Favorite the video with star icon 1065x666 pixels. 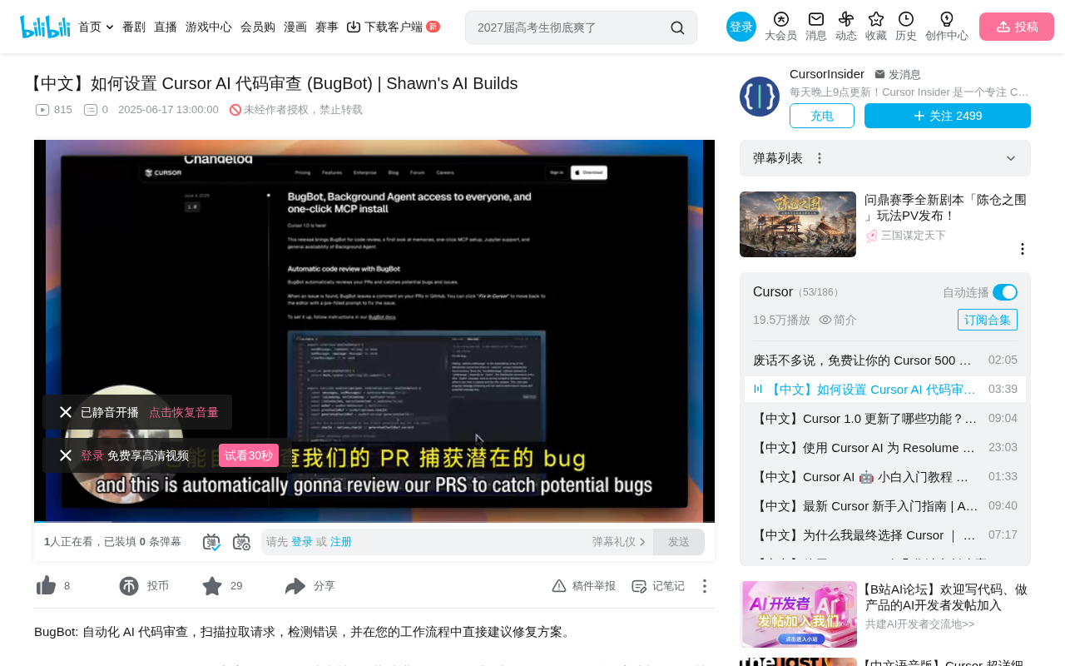212,586
